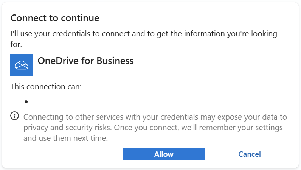Click the trailing word "for." in the description
Image resolution: width=301 pixels, height=170 pixels.
tap(16, 44)
